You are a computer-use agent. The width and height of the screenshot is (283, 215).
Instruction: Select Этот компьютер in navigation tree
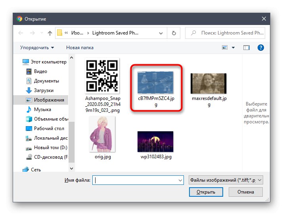click(x=44, y=62)
